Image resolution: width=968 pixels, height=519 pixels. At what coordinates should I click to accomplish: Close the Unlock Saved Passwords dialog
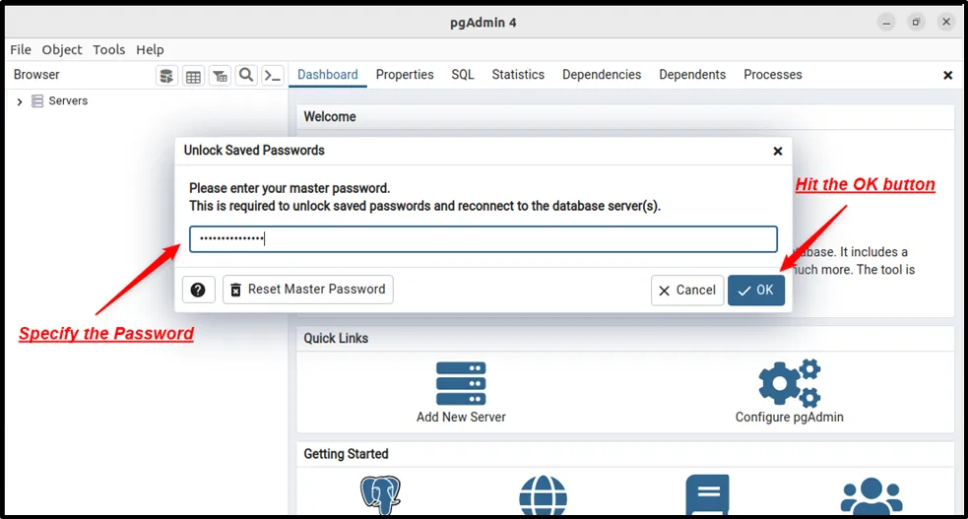coord(778,151)
